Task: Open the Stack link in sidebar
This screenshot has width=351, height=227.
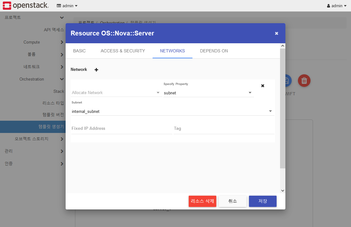Action: click(x=59, y=91)
